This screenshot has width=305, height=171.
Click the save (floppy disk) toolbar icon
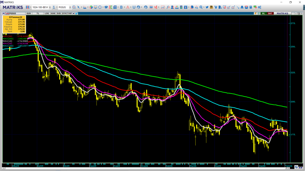pos(27,7)
